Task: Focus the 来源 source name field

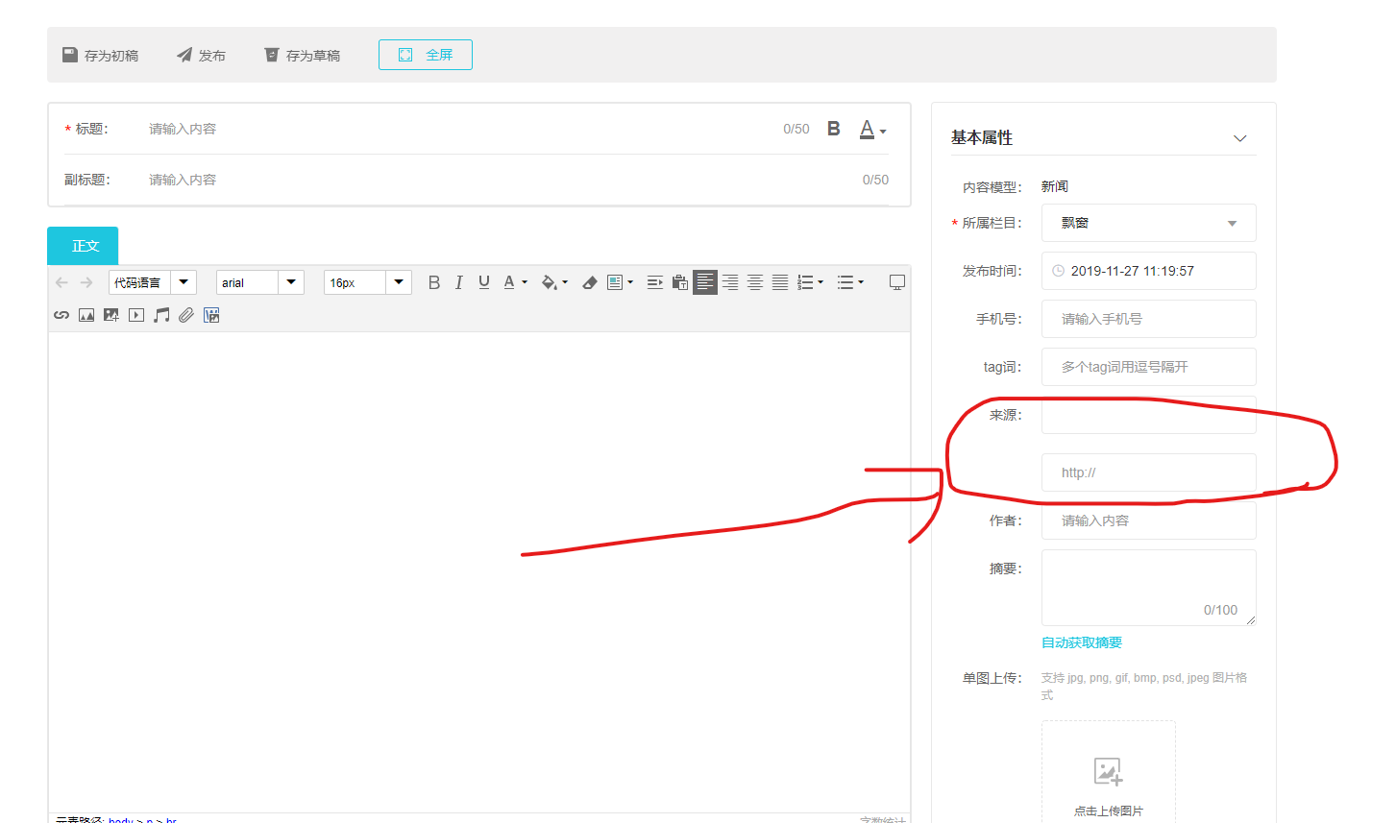Action: tap(1149, 415)
